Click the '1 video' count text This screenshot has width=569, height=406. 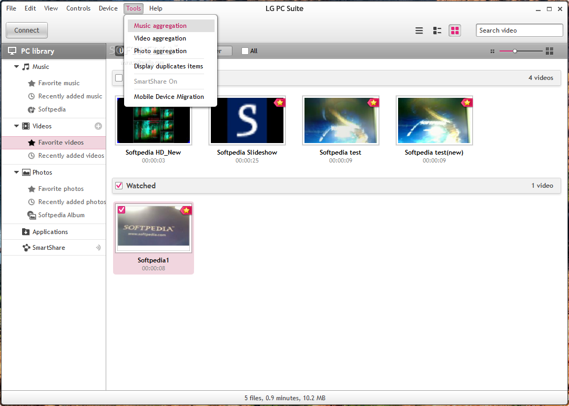click(543, 186)
